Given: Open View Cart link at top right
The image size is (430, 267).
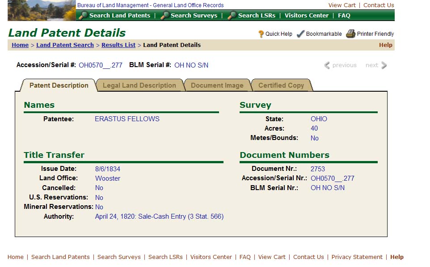Looking at the screenshot, I should pyautogui.click(x=342, y=5).
